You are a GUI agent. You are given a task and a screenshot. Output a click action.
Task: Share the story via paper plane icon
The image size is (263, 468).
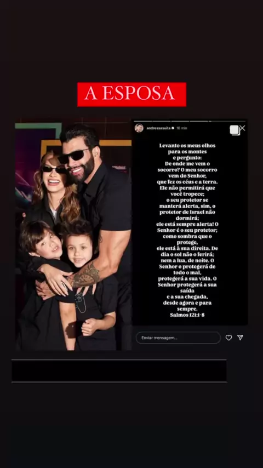tap(240, 338)
